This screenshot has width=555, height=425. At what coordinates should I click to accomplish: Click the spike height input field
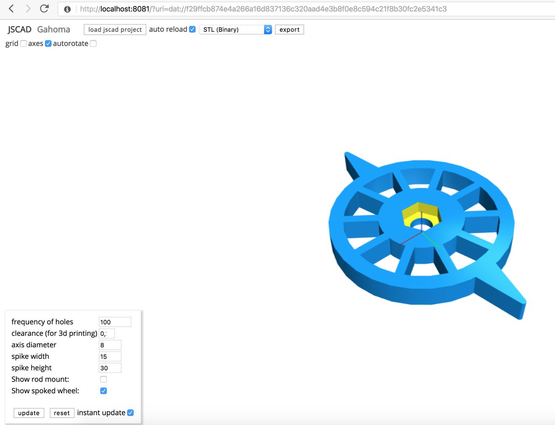coord(110,368)
